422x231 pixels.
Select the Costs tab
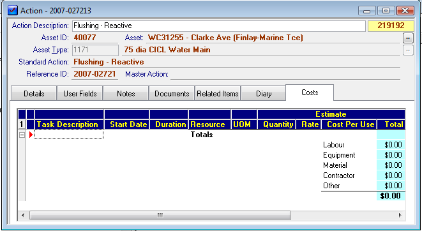[310, 93]
